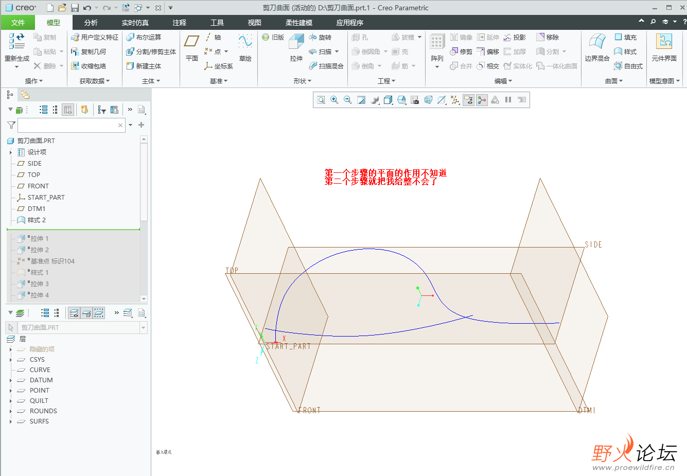Click the User-Defined Feature (用户定义特征) button
The height and width of the screenshot is (476, 687).
pyautogui.click(x=95, y=37)
